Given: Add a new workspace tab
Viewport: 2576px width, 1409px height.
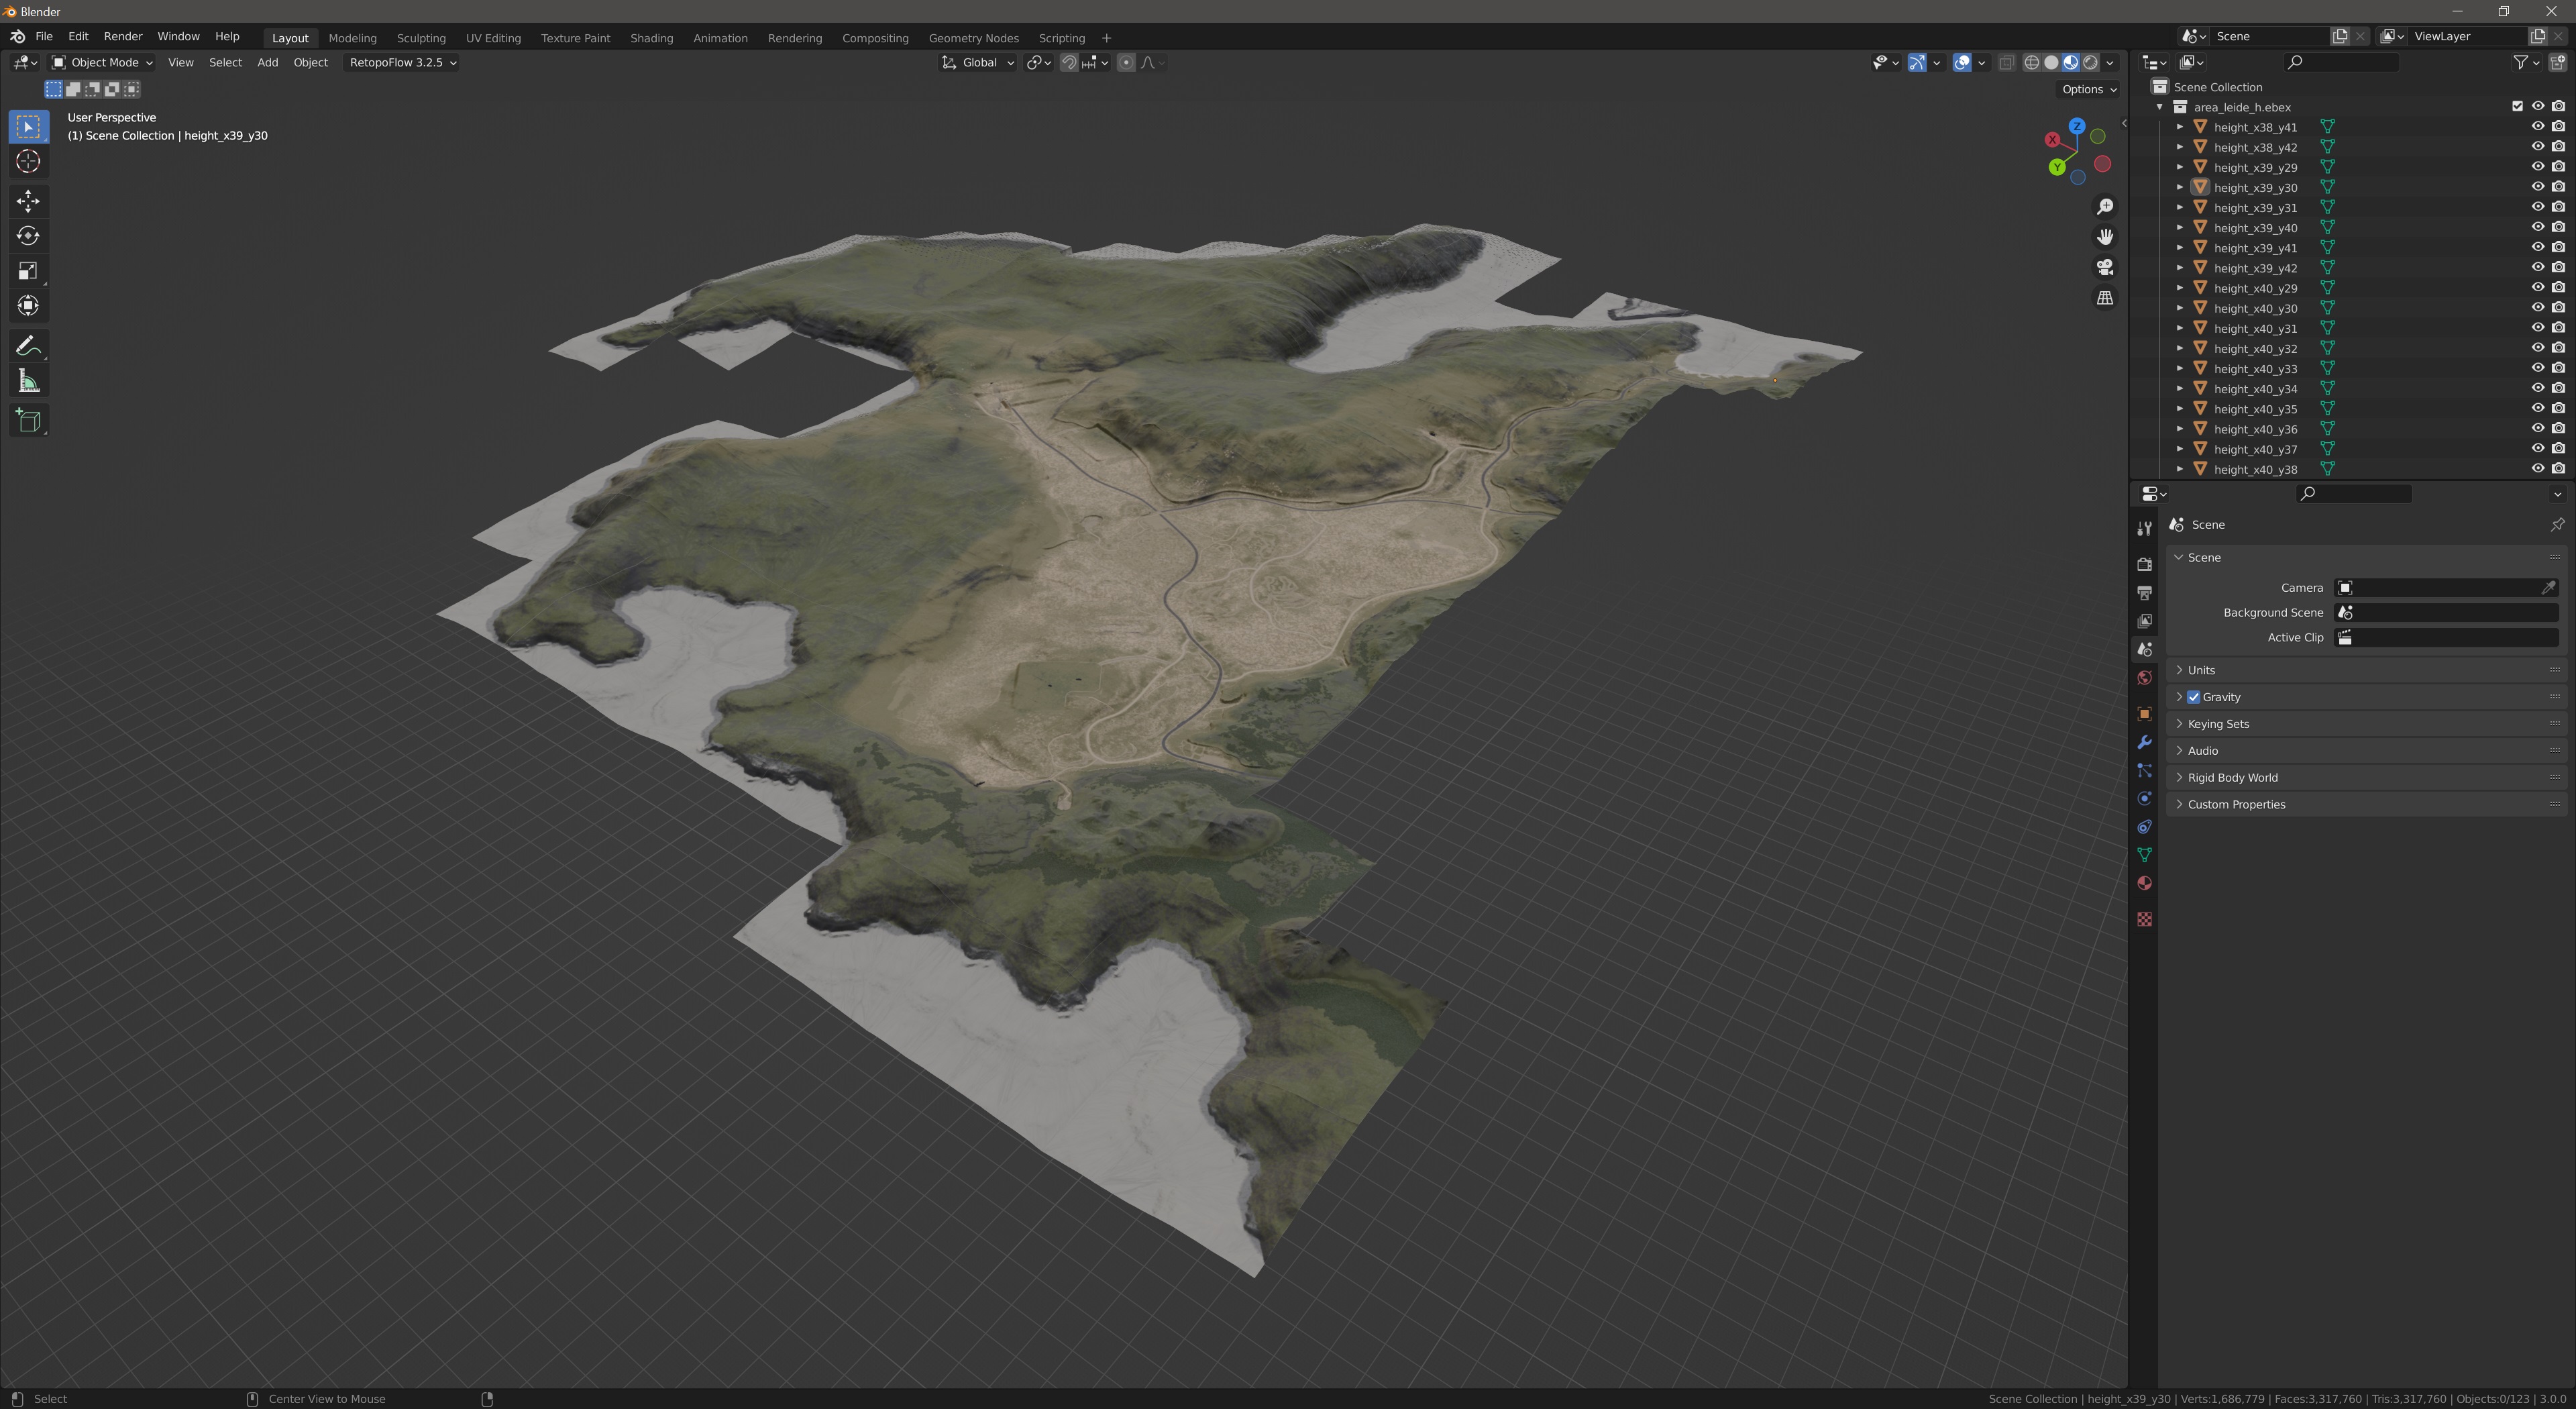Looking at the screenshot, I should (x=1106, y=38).
